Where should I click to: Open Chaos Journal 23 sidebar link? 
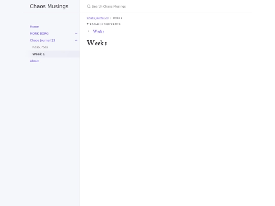[42, 40]
